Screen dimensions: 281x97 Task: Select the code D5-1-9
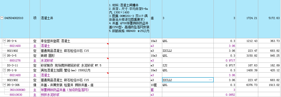[12, 70]
